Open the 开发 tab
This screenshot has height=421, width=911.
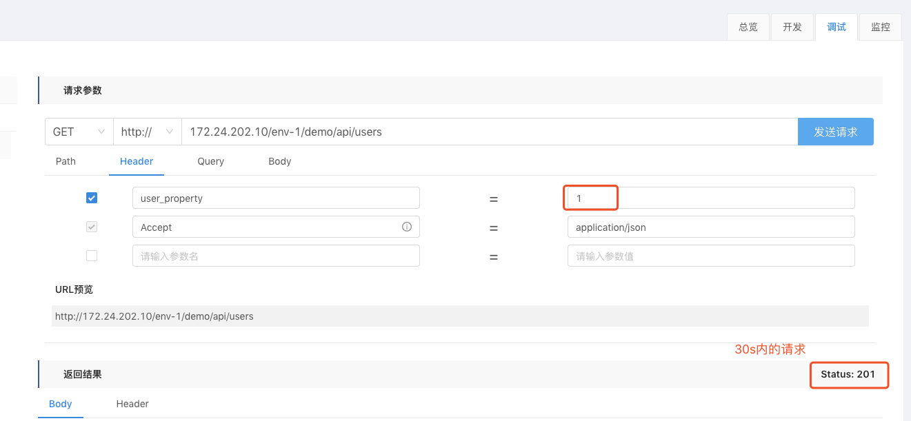click(x=792, y=28)
